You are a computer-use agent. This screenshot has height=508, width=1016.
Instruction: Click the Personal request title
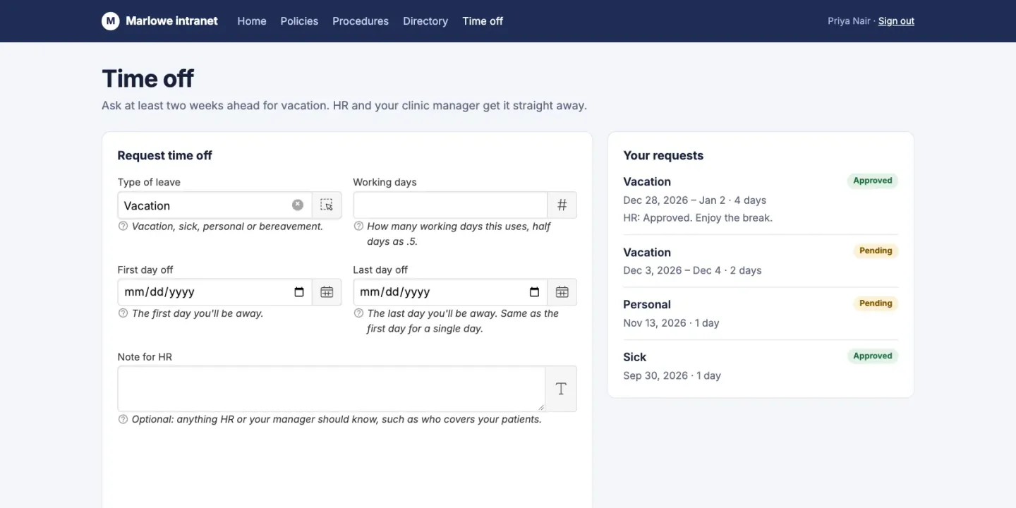[x=647, y=305]
